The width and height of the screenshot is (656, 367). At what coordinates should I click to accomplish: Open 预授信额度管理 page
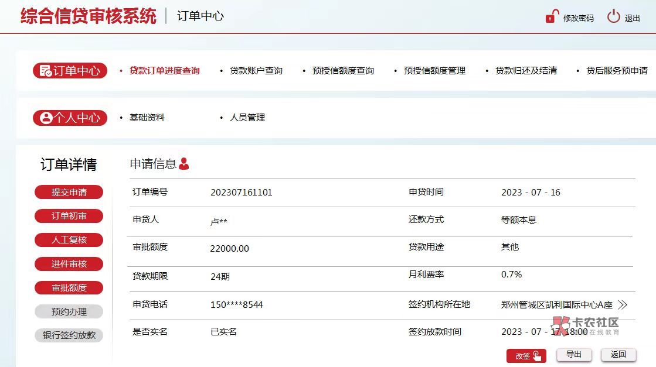tap(434, 71)
